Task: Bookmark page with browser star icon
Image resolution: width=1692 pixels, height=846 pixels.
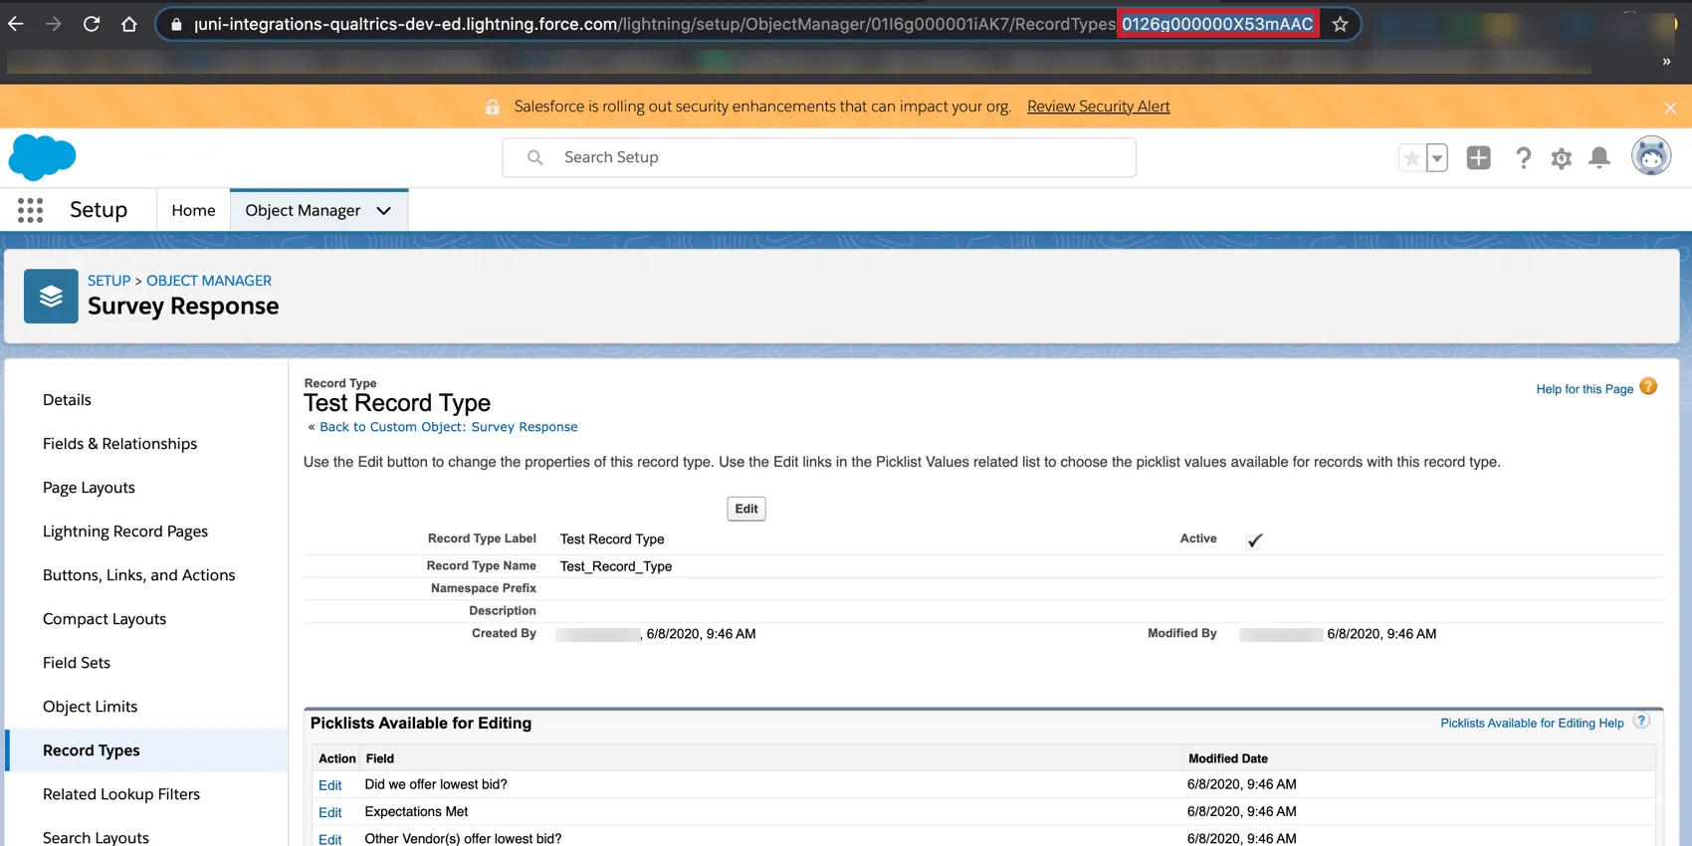Action: coord(1340,24)
